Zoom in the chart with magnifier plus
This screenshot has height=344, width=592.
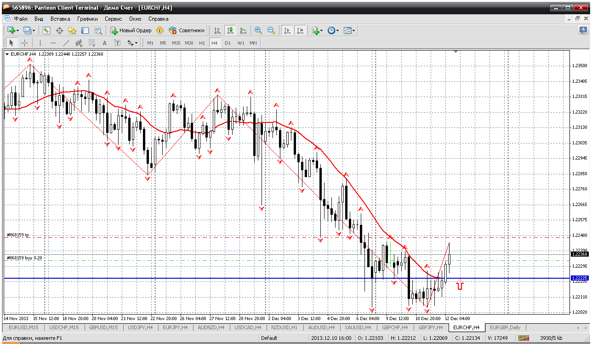click(258, 30)
